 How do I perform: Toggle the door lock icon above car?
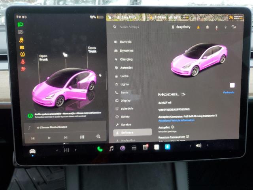(65, 55)
